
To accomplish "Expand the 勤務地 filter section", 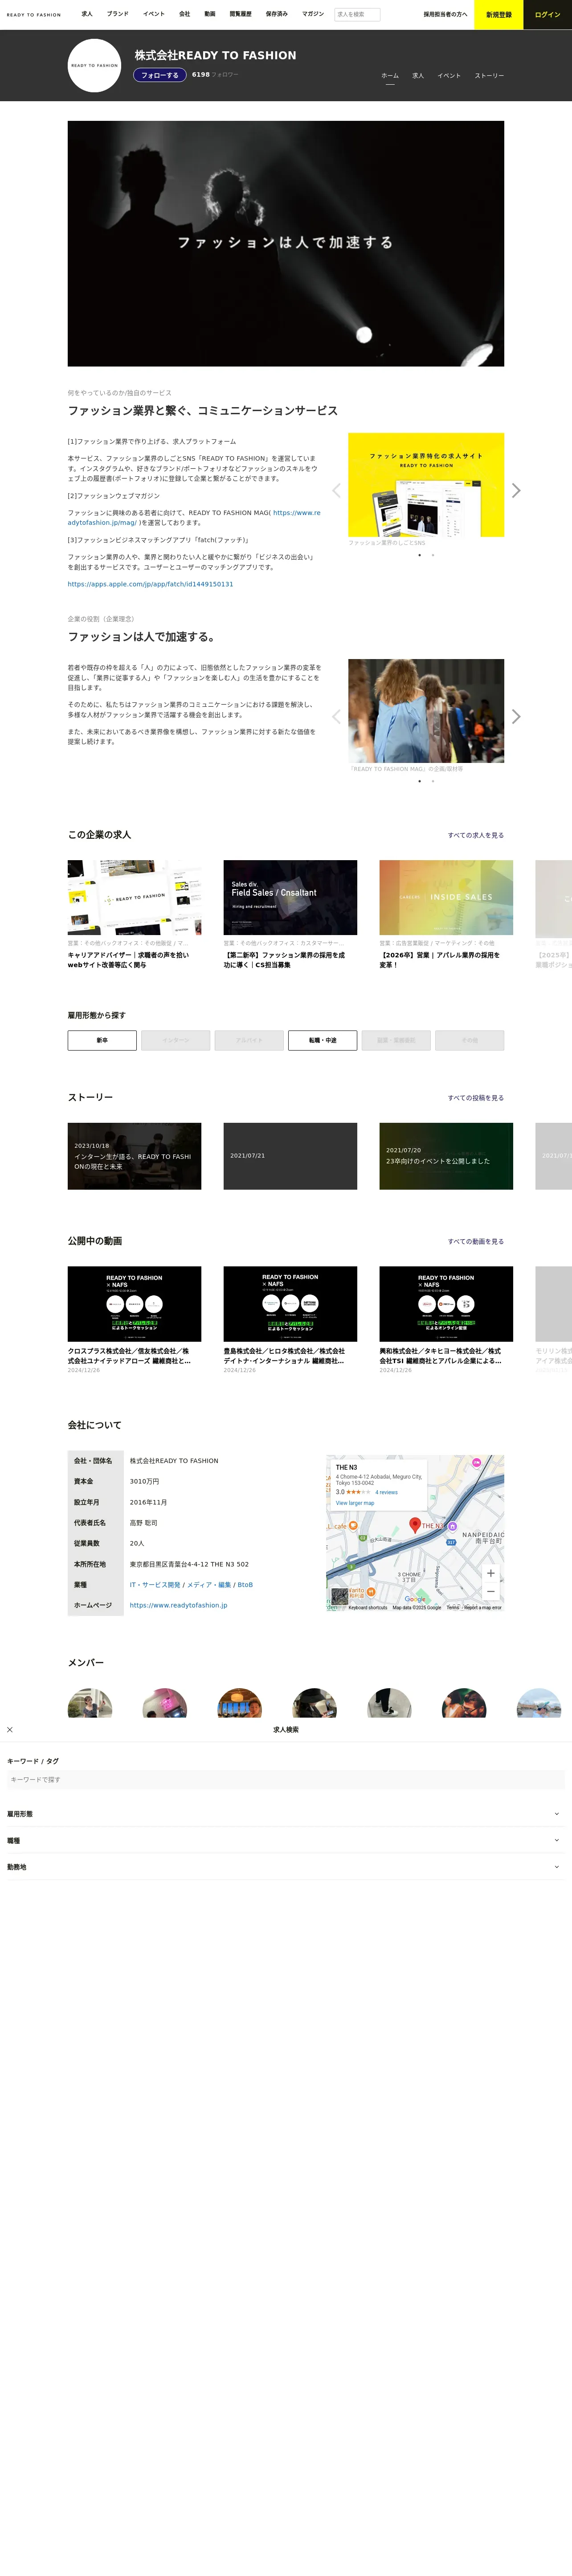I will coord(286,1866).
